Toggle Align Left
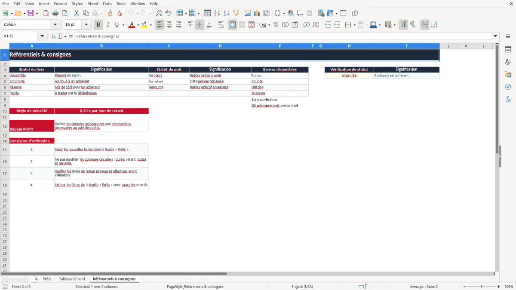 pos(160,25)
